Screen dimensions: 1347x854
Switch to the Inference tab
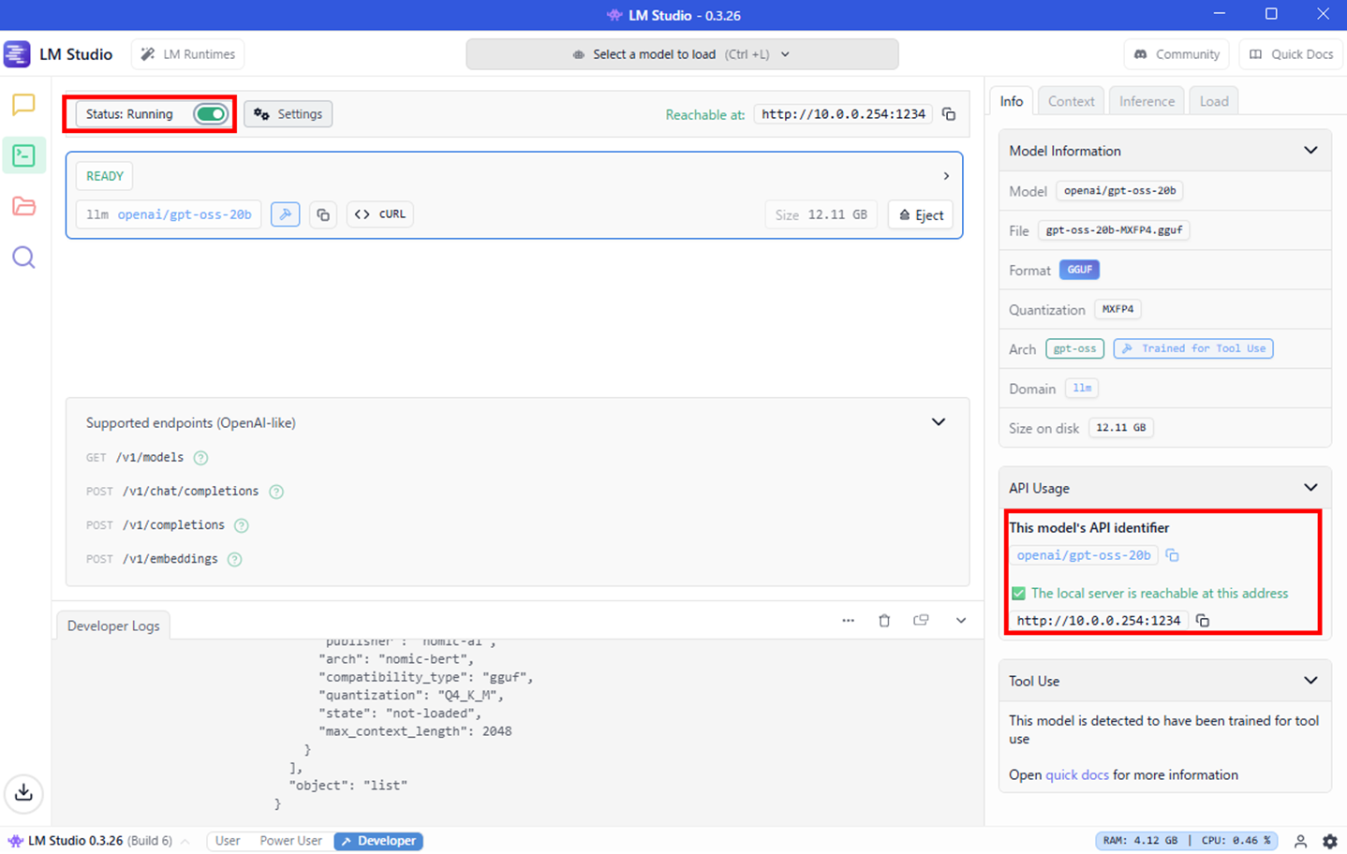pos(1147,101)
